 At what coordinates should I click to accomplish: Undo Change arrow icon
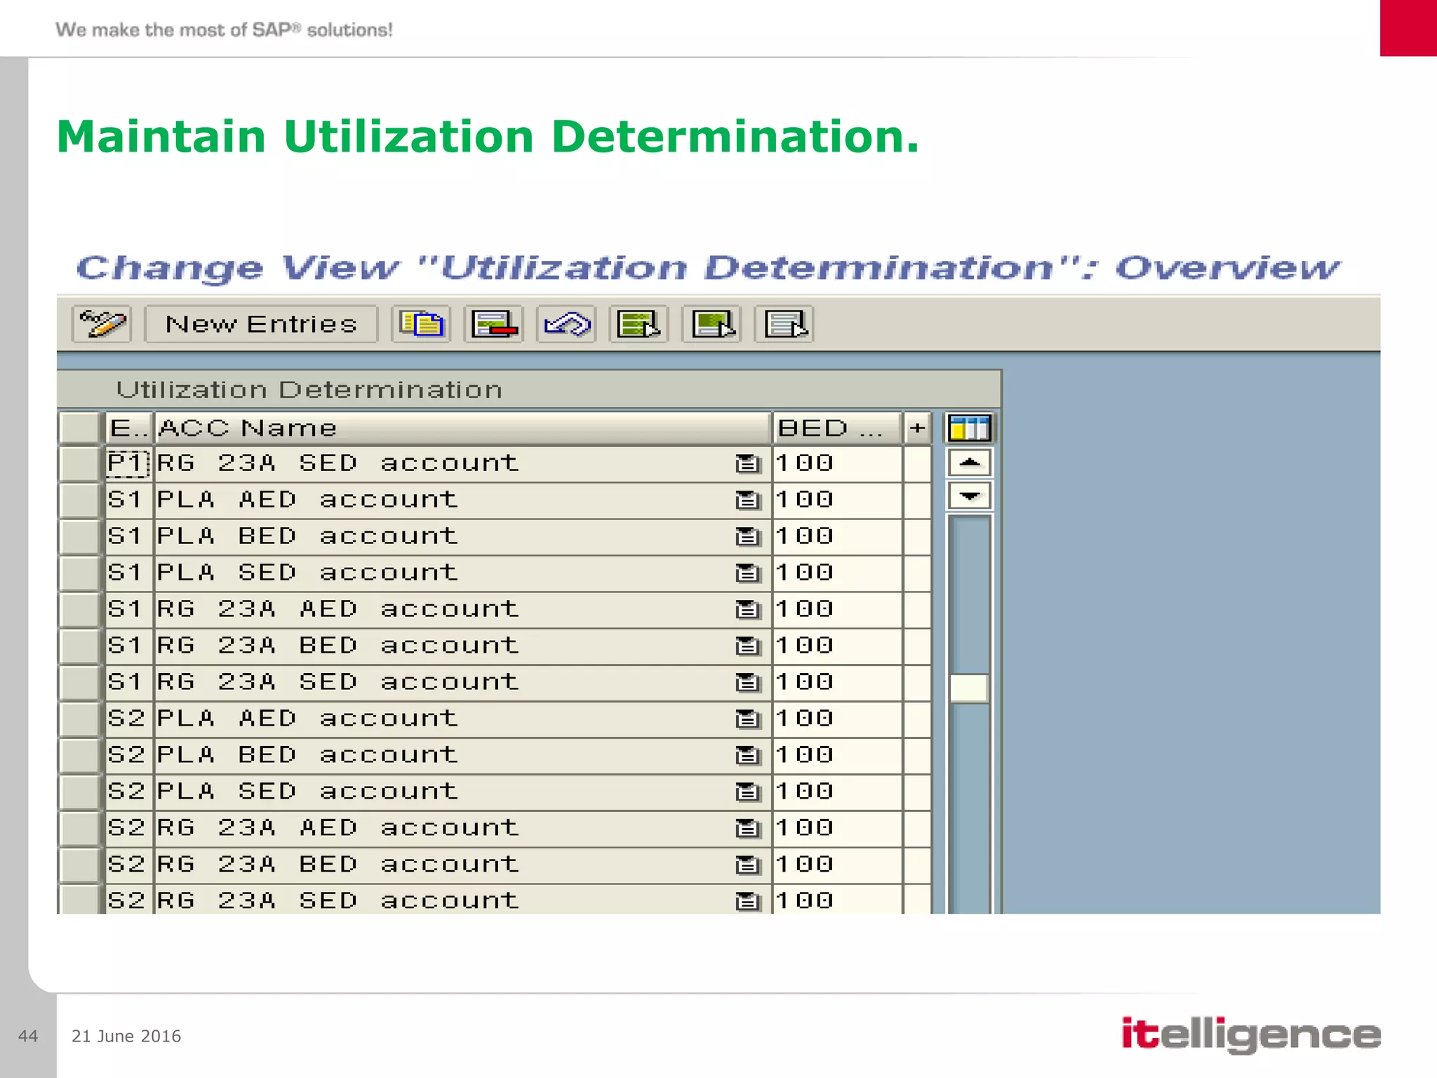pyautogui.click(x=567, y=324)
